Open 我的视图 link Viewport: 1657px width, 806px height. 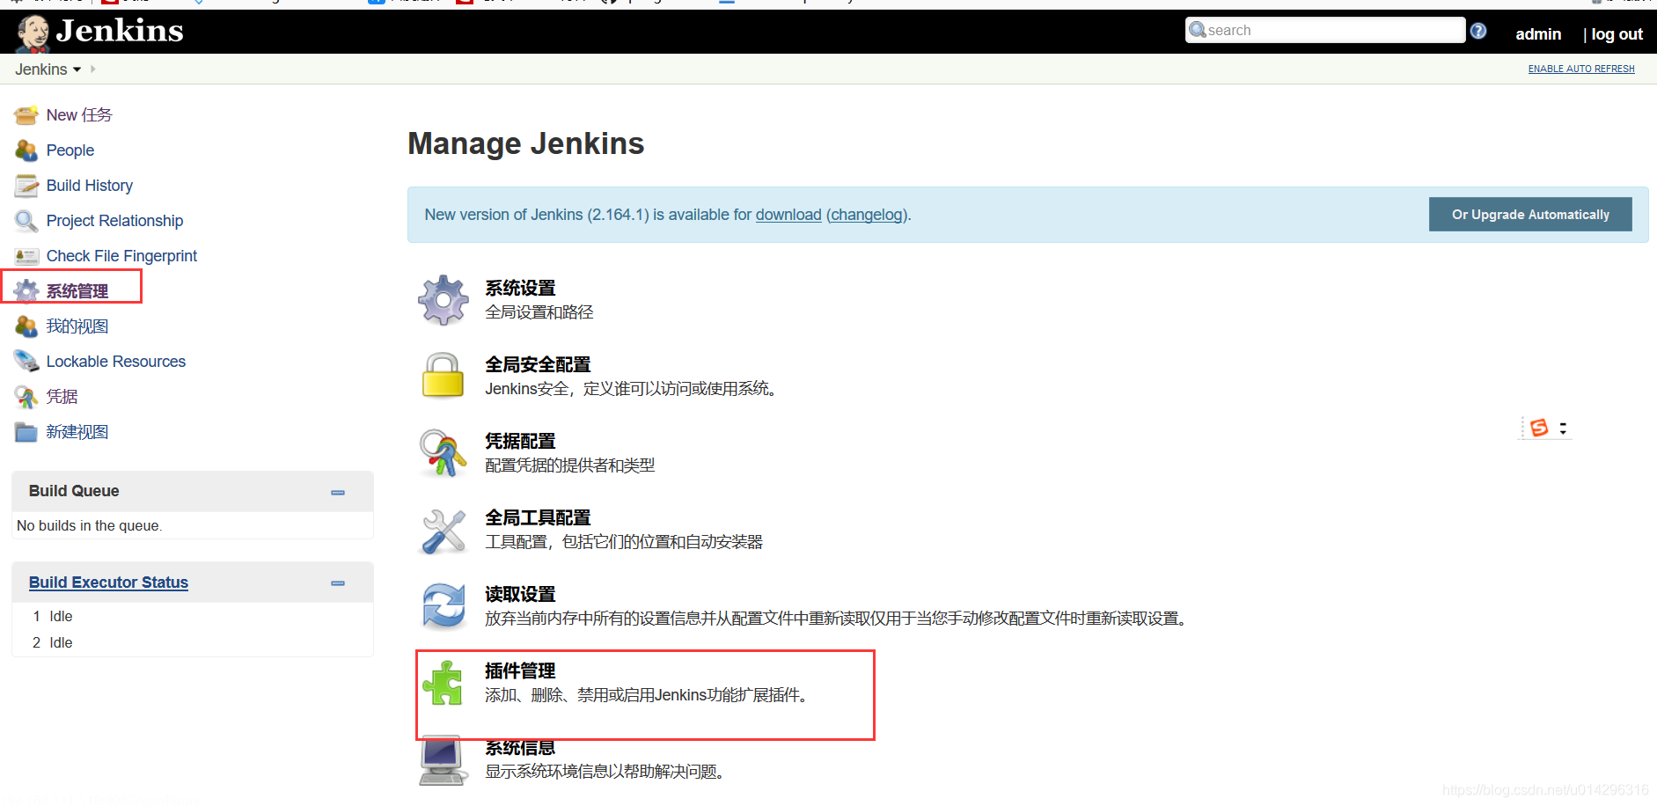(77, 326)
